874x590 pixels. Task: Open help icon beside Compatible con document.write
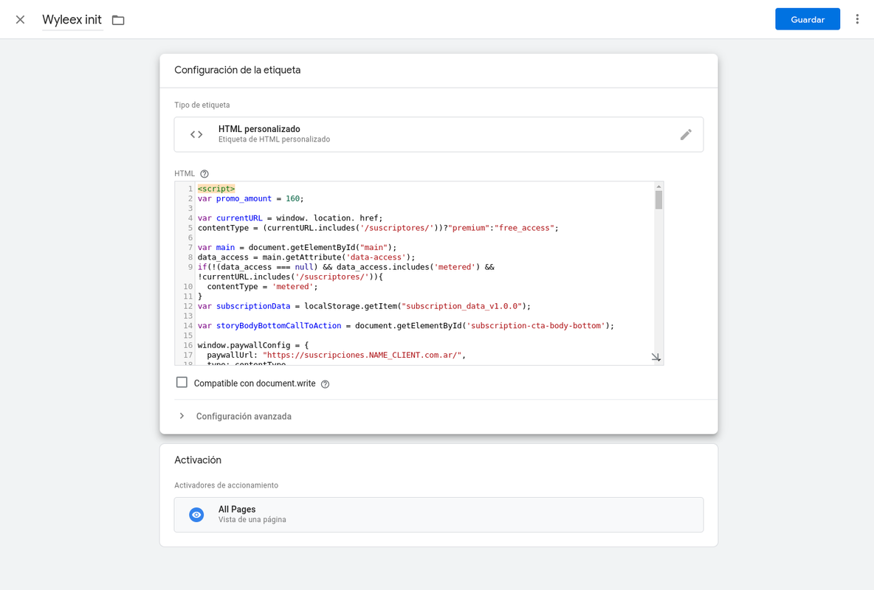pyautogui.click(x=325, y=383)
